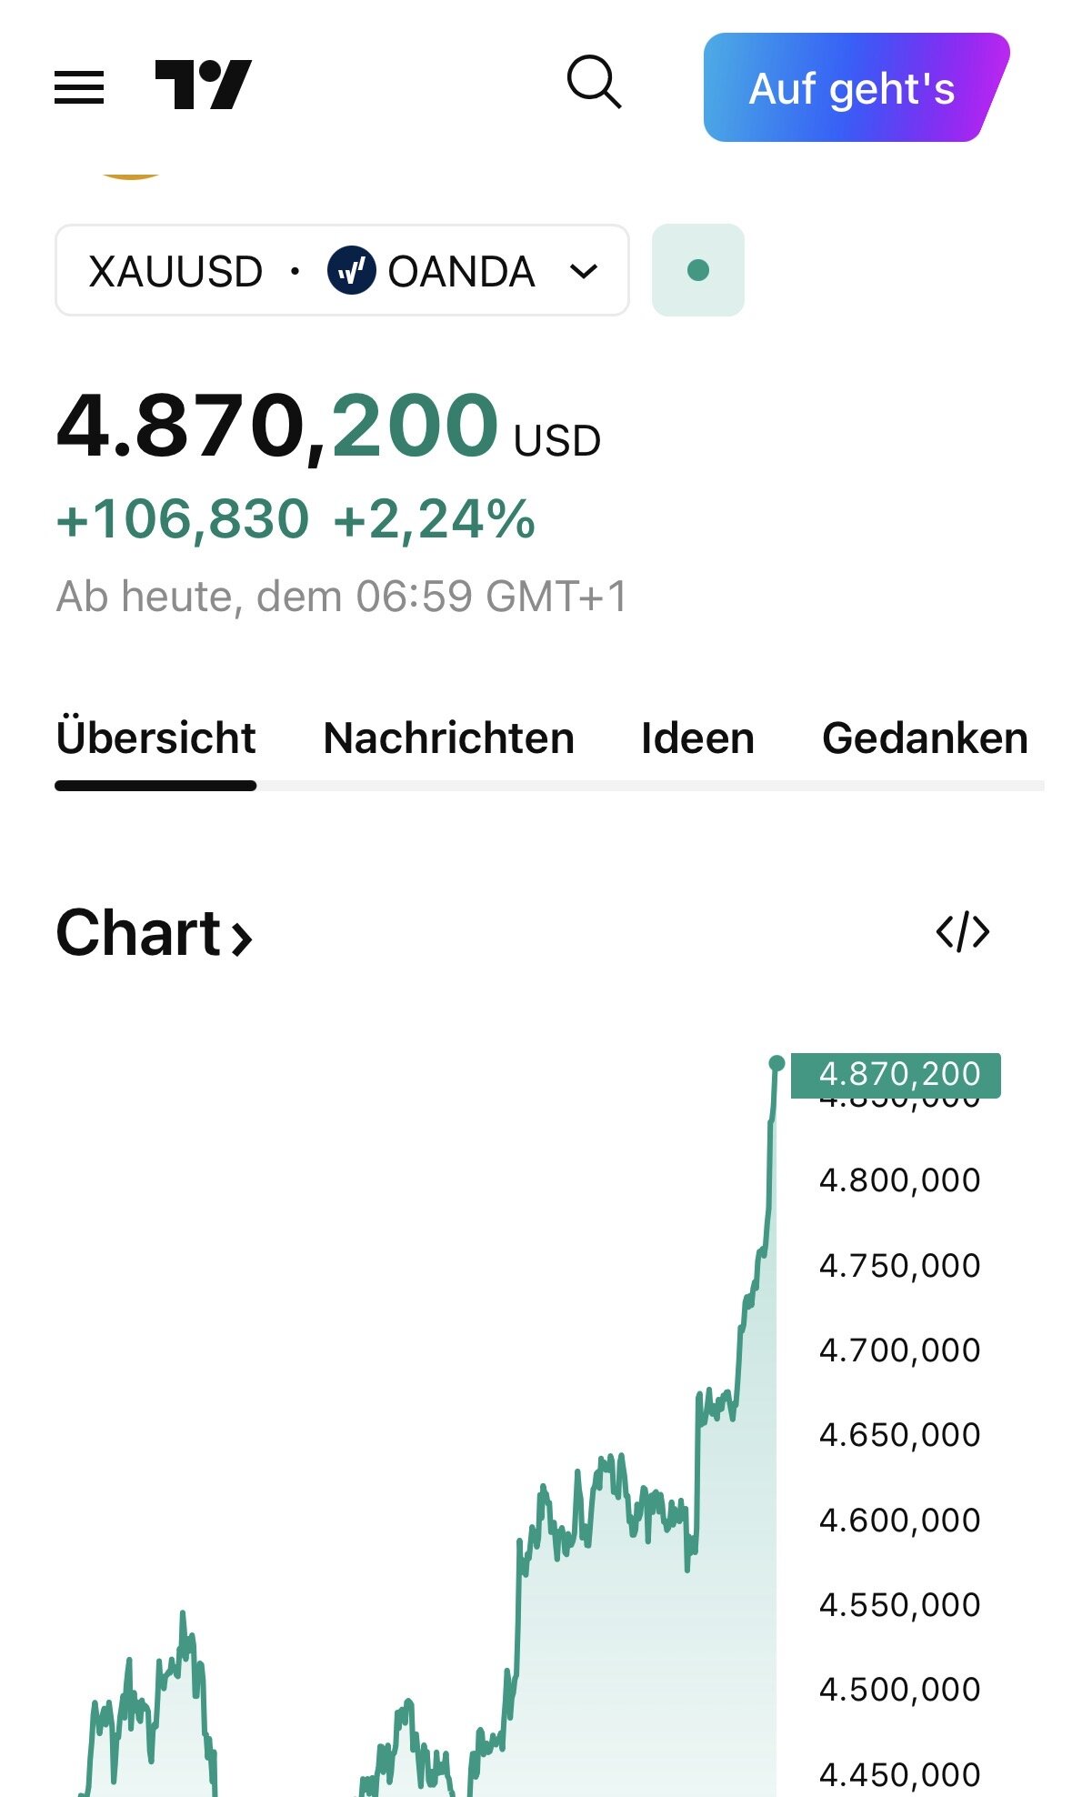The height and width of the screenshot is (1797, 1072).
Task: Click the OANDA broker logo
Action: [x=351, y=271]
